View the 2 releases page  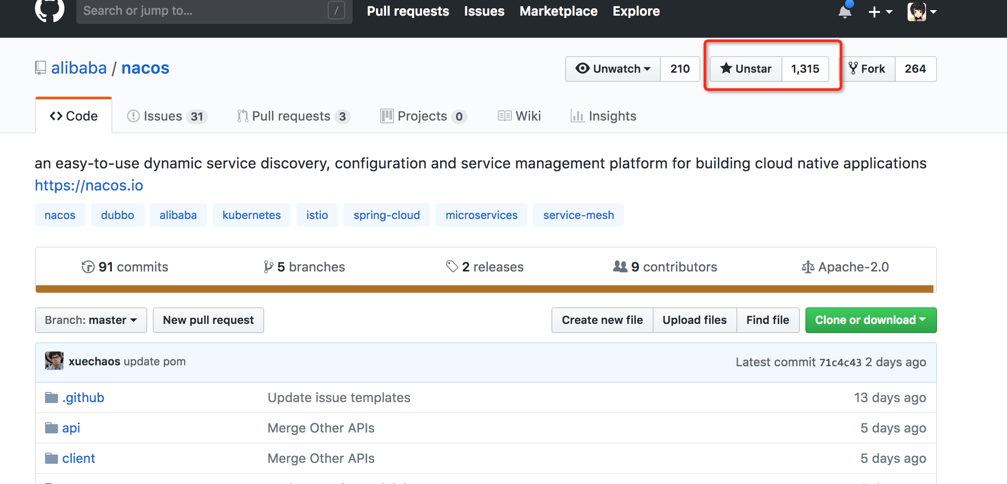(x=485, y=267)
